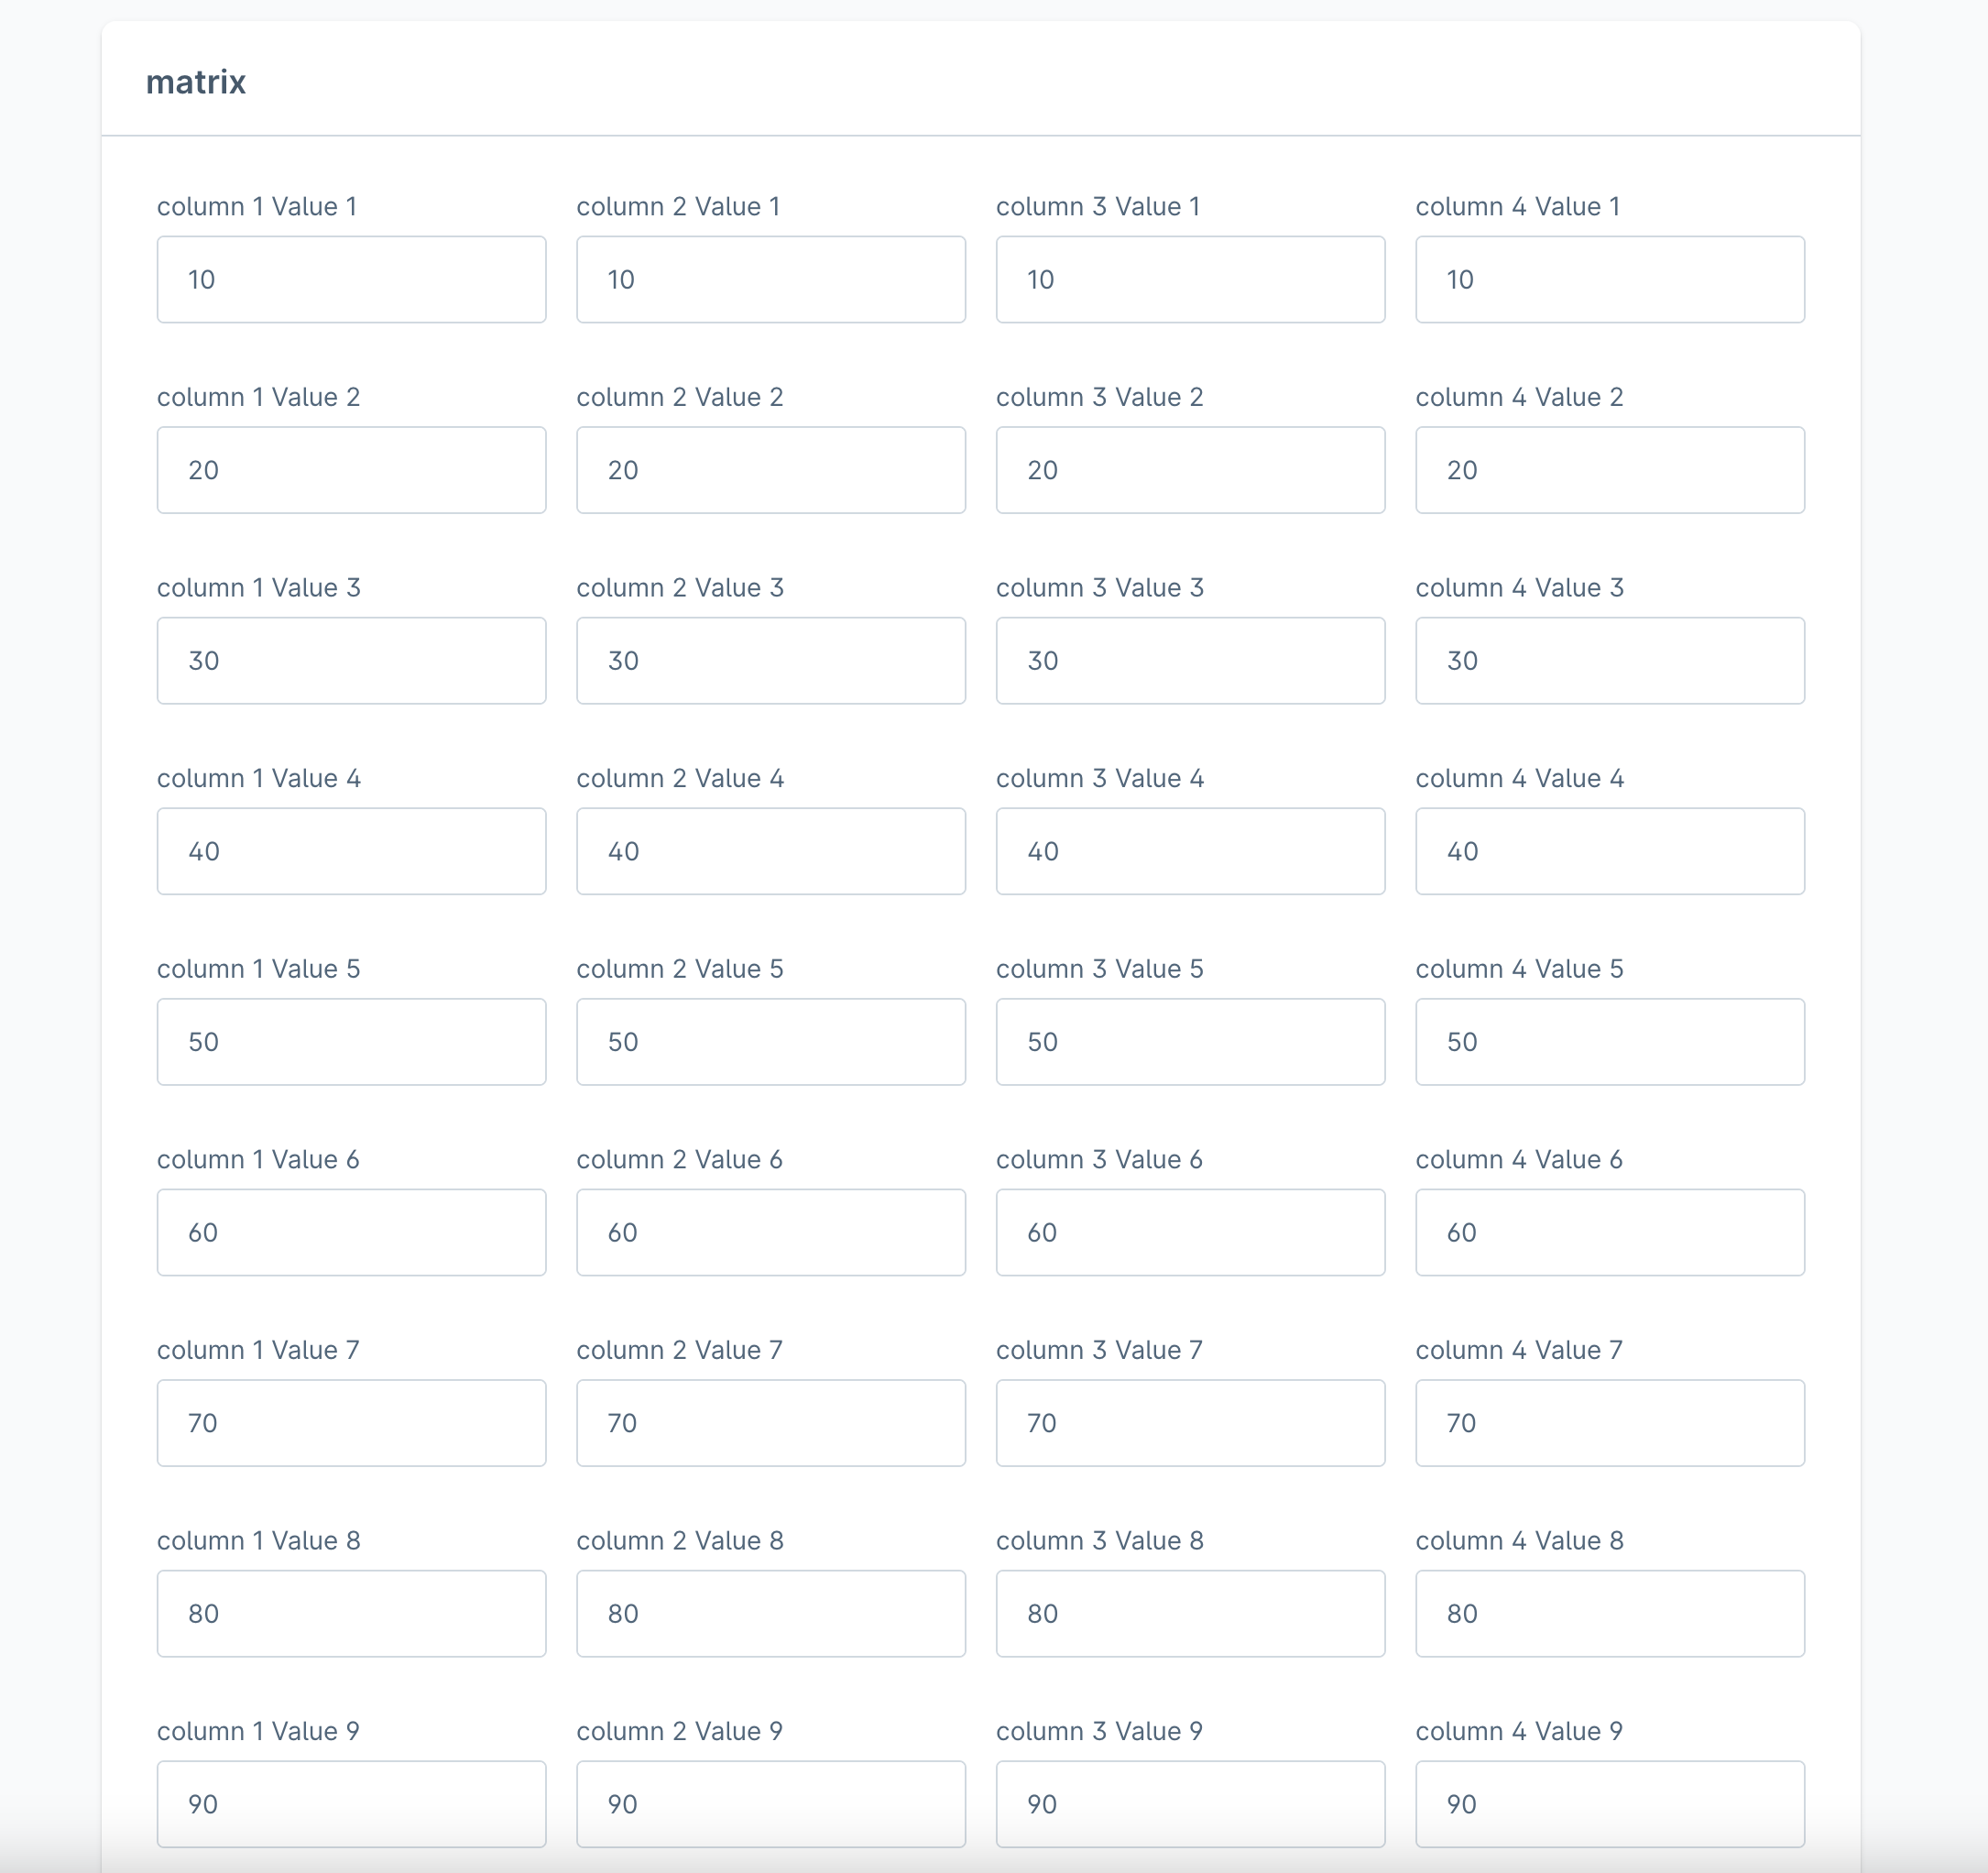Click column 2 Value 3 input containing 30
This screenshot has width=1988, height=1873.
tap(770, 660)
